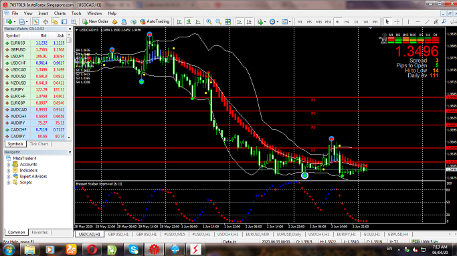Switch timeframe to M1

pyautogui.click(x=300, y=22)
